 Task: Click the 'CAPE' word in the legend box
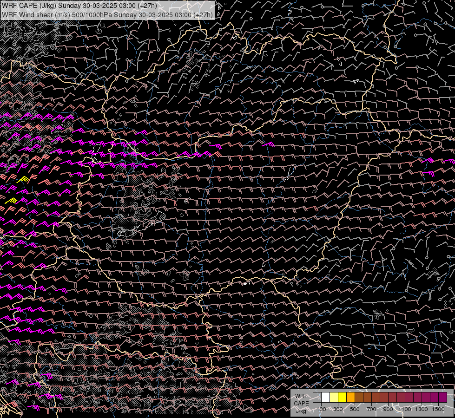point(301,403)
